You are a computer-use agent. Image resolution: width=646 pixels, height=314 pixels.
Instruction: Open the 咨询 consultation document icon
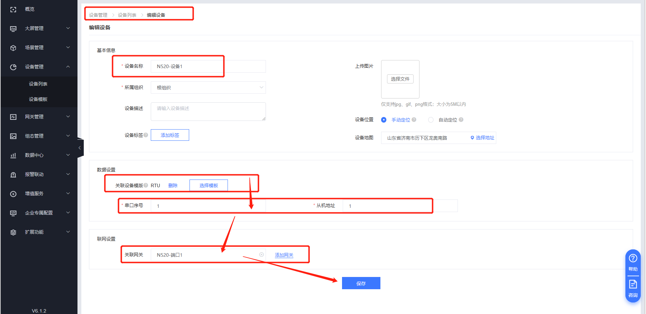[x=633, y=284]
